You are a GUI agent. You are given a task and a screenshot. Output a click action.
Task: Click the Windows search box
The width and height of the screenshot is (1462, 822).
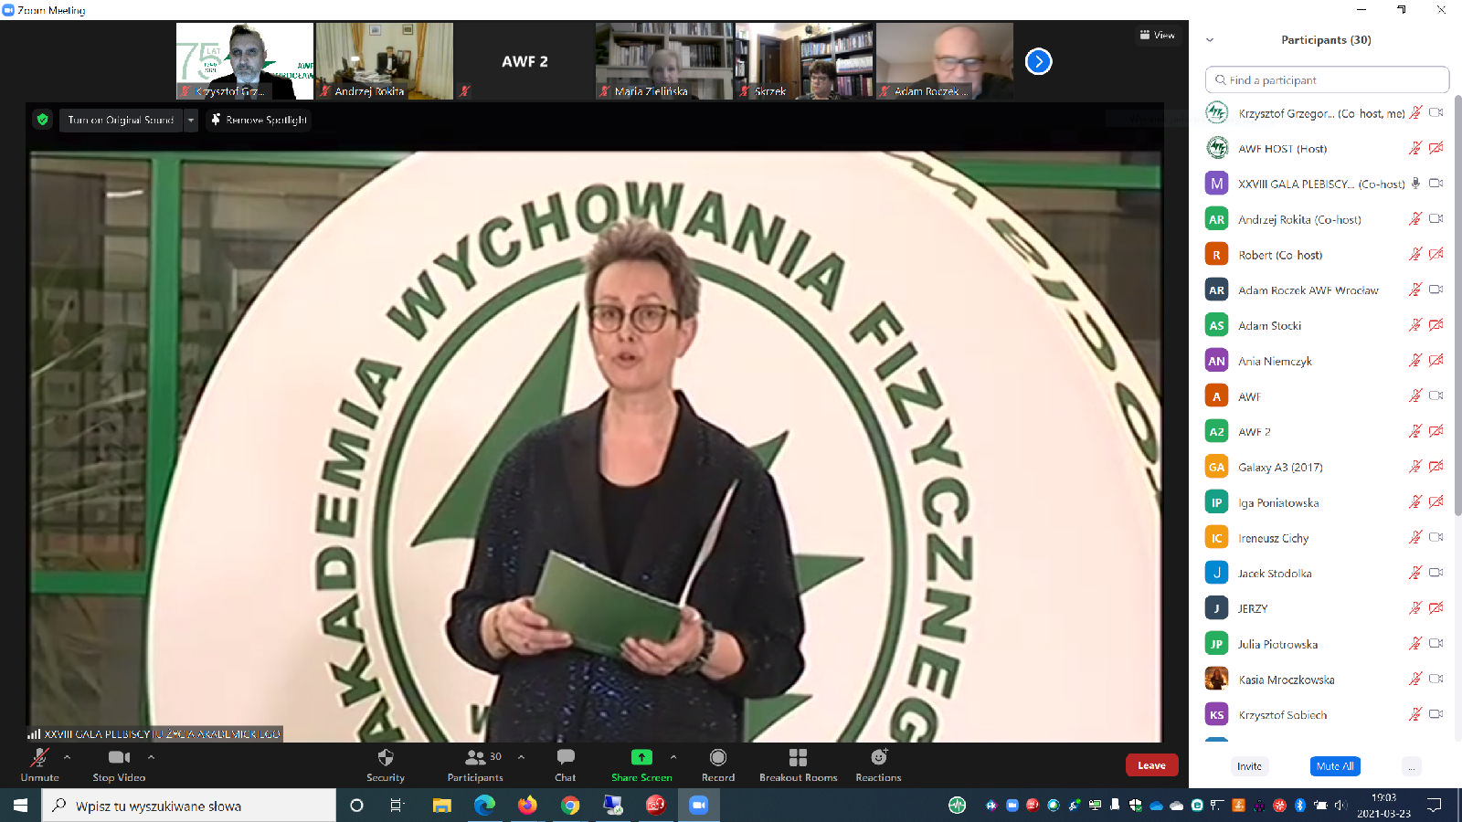click(189, 806)
